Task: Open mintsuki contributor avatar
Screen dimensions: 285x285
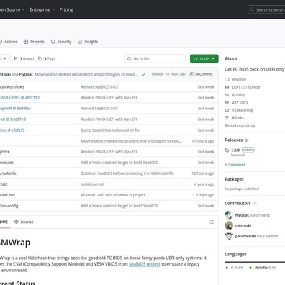Action: pyautogui.click(x=229, y=225)
